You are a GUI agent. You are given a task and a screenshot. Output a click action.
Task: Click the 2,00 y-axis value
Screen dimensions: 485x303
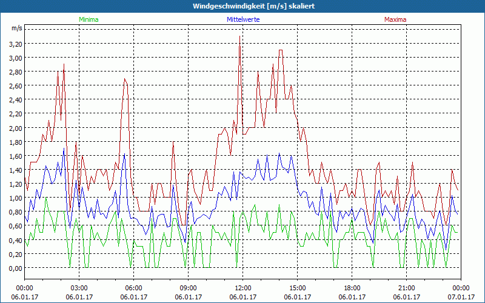[x=16, y=128]
